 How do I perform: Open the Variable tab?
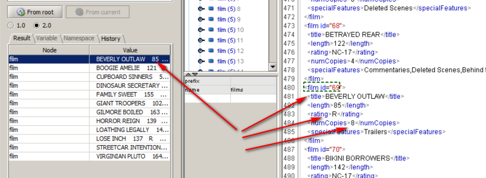click(47, 38)
